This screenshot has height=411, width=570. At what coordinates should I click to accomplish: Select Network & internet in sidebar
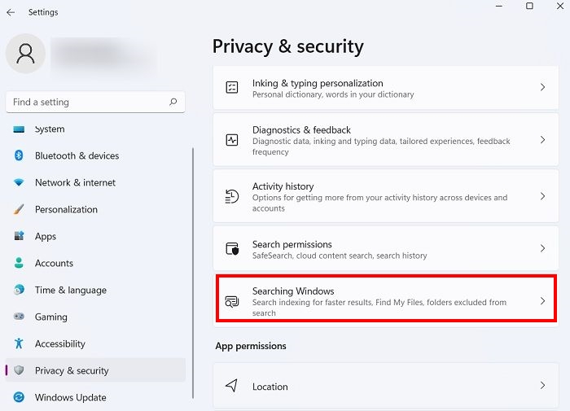click(x=95, y=182)
